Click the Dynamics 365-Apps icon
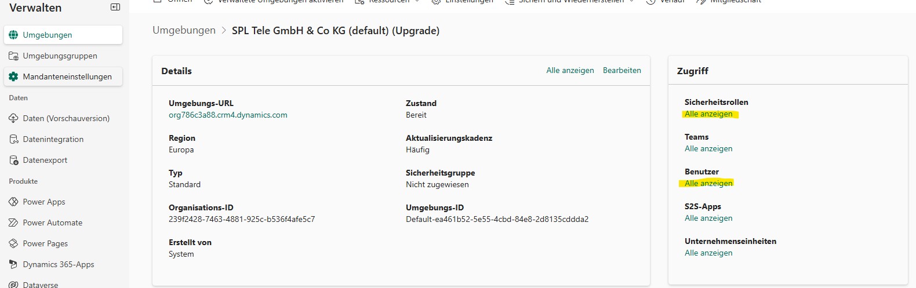Viewport: 916px width, 288px height. 13,264
